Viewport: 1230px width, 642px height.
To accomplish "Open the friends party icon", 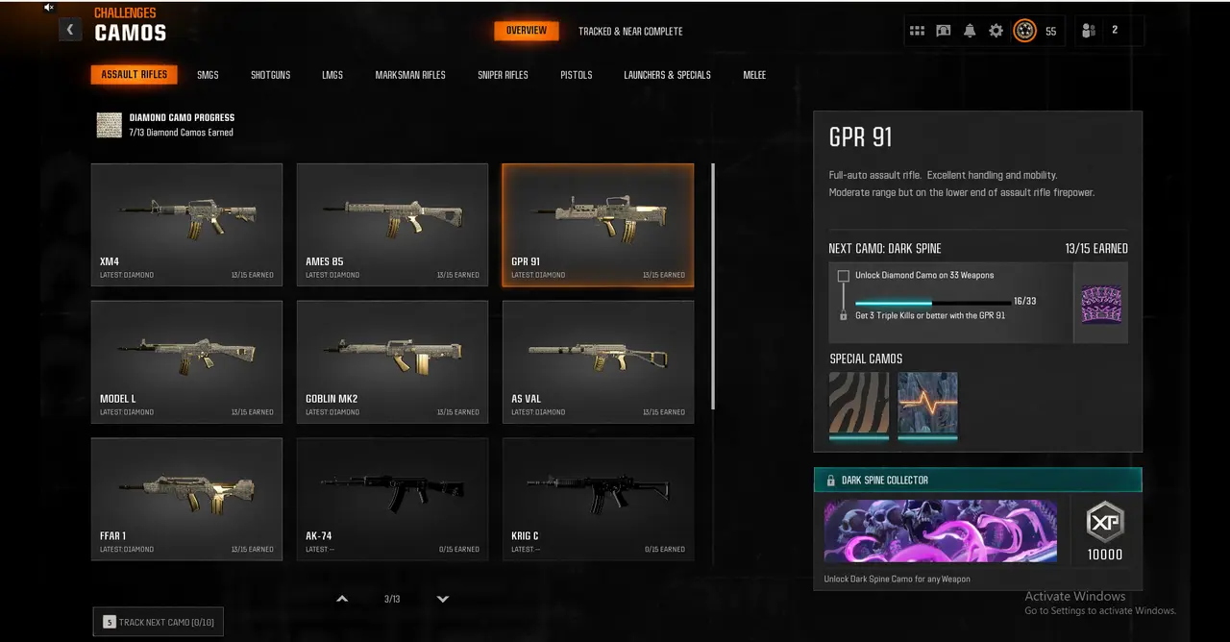I will pyautogui.click(x=1089, y=31).
